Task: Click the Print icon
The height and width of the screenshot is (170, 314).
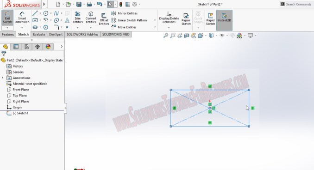Action: coord(89,4)
